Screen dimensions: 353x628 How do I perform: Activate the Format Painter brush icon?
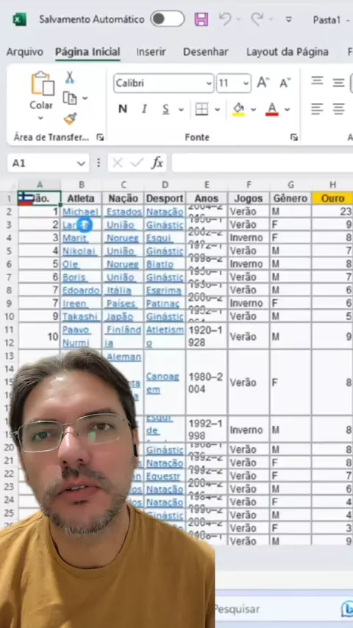[x=70, y=118]
